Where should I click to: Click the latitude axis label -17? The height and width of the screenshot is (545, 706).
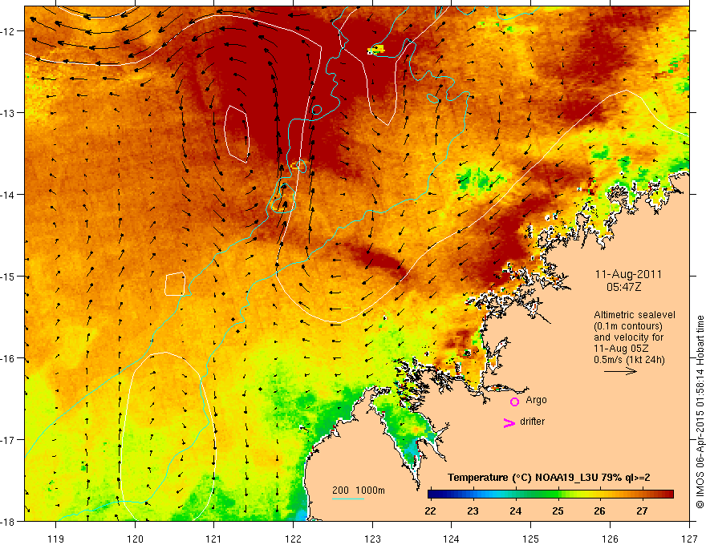pyautogui.click(x=8, y=440)
